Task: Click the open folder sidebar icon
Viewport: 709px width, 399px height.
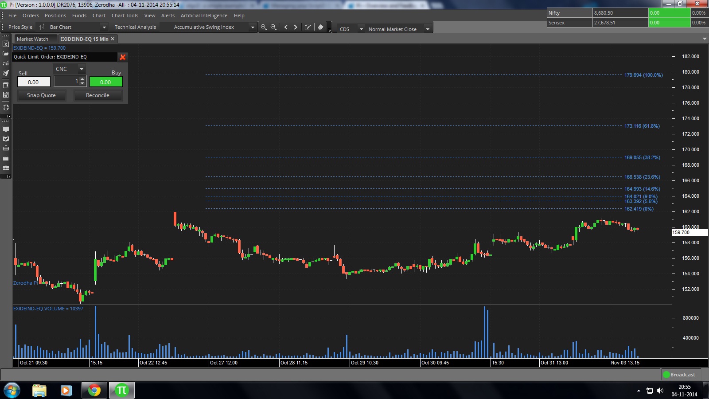Action: [6, 54]
